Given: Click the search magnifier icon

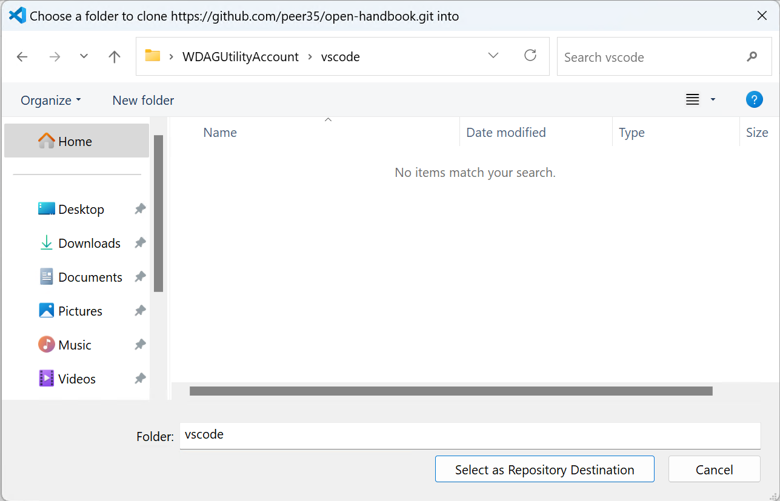Looking at the screenshot, I should (x=752, y=57).
